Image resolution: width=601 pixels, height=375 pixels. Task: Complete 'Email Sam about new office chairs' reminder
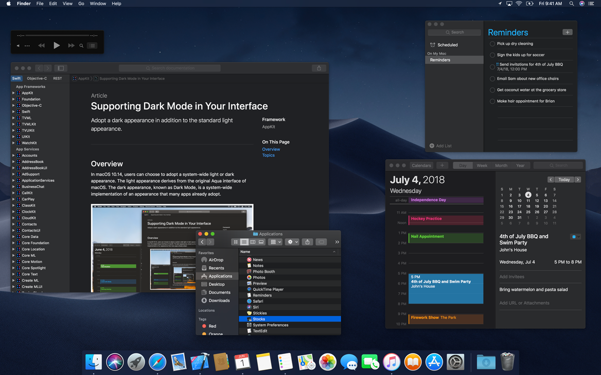tap(492, 78)
